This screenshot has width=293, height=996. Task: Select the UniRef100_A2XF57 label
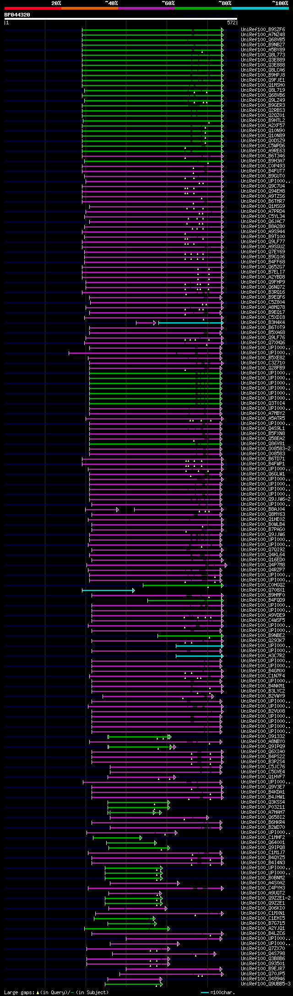(263, 126)
